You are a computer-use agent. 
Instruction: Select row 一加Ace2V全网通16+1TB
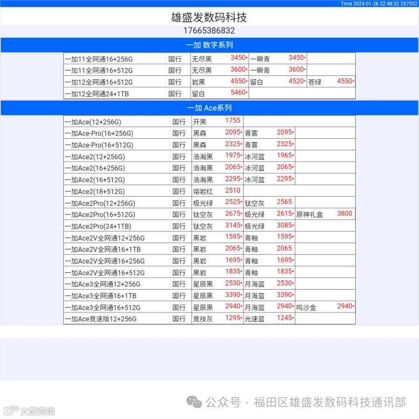point(209,249)
